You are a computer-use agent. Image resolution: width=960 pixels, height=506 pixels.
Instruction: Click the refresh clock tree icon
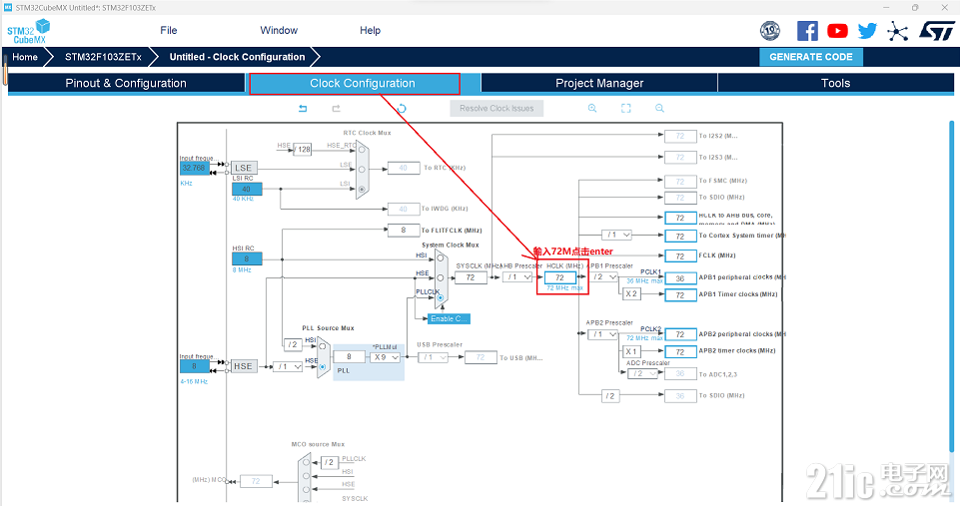tap(402, 109)
